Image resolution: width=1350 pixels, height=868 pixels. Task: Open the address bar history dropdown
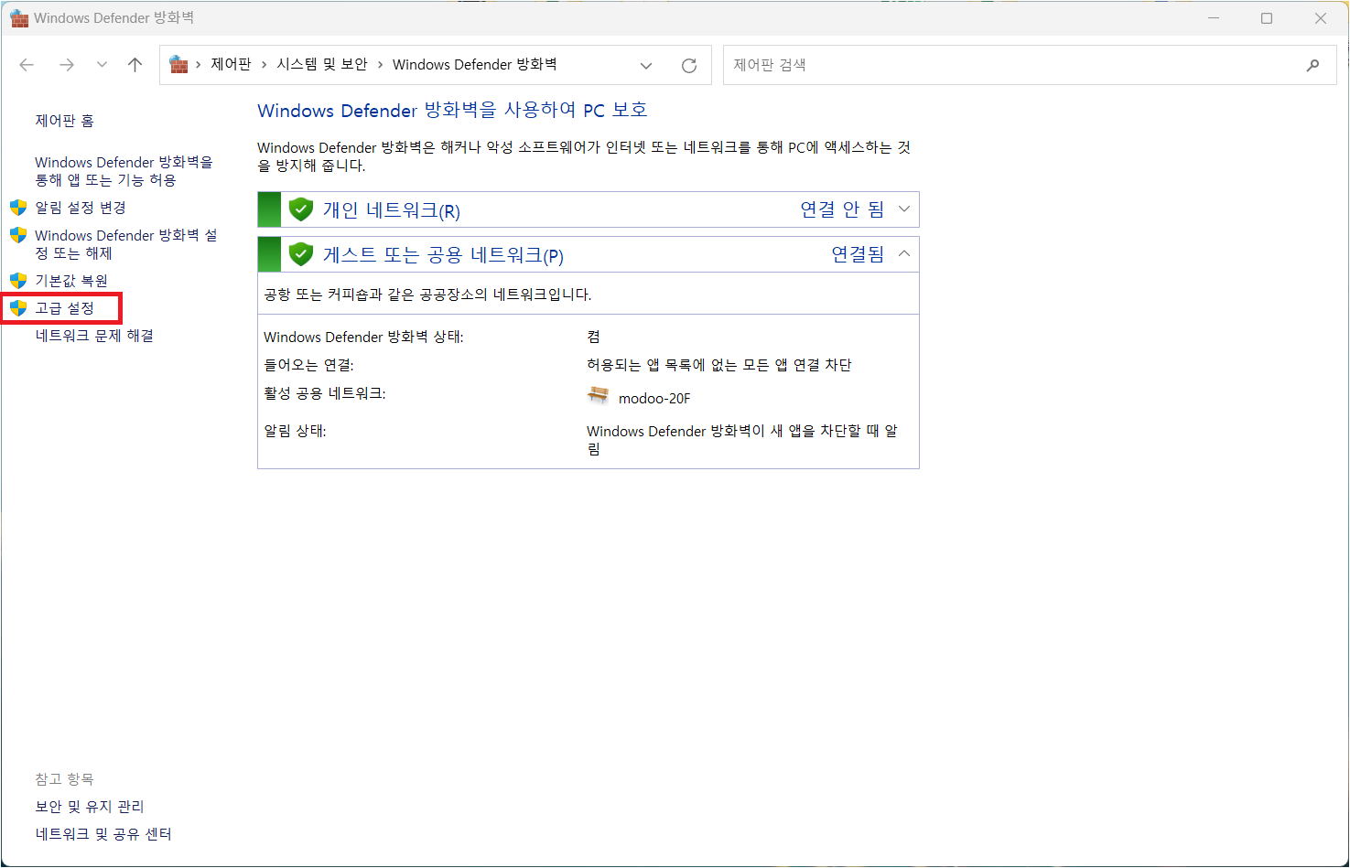coord(646,66)
